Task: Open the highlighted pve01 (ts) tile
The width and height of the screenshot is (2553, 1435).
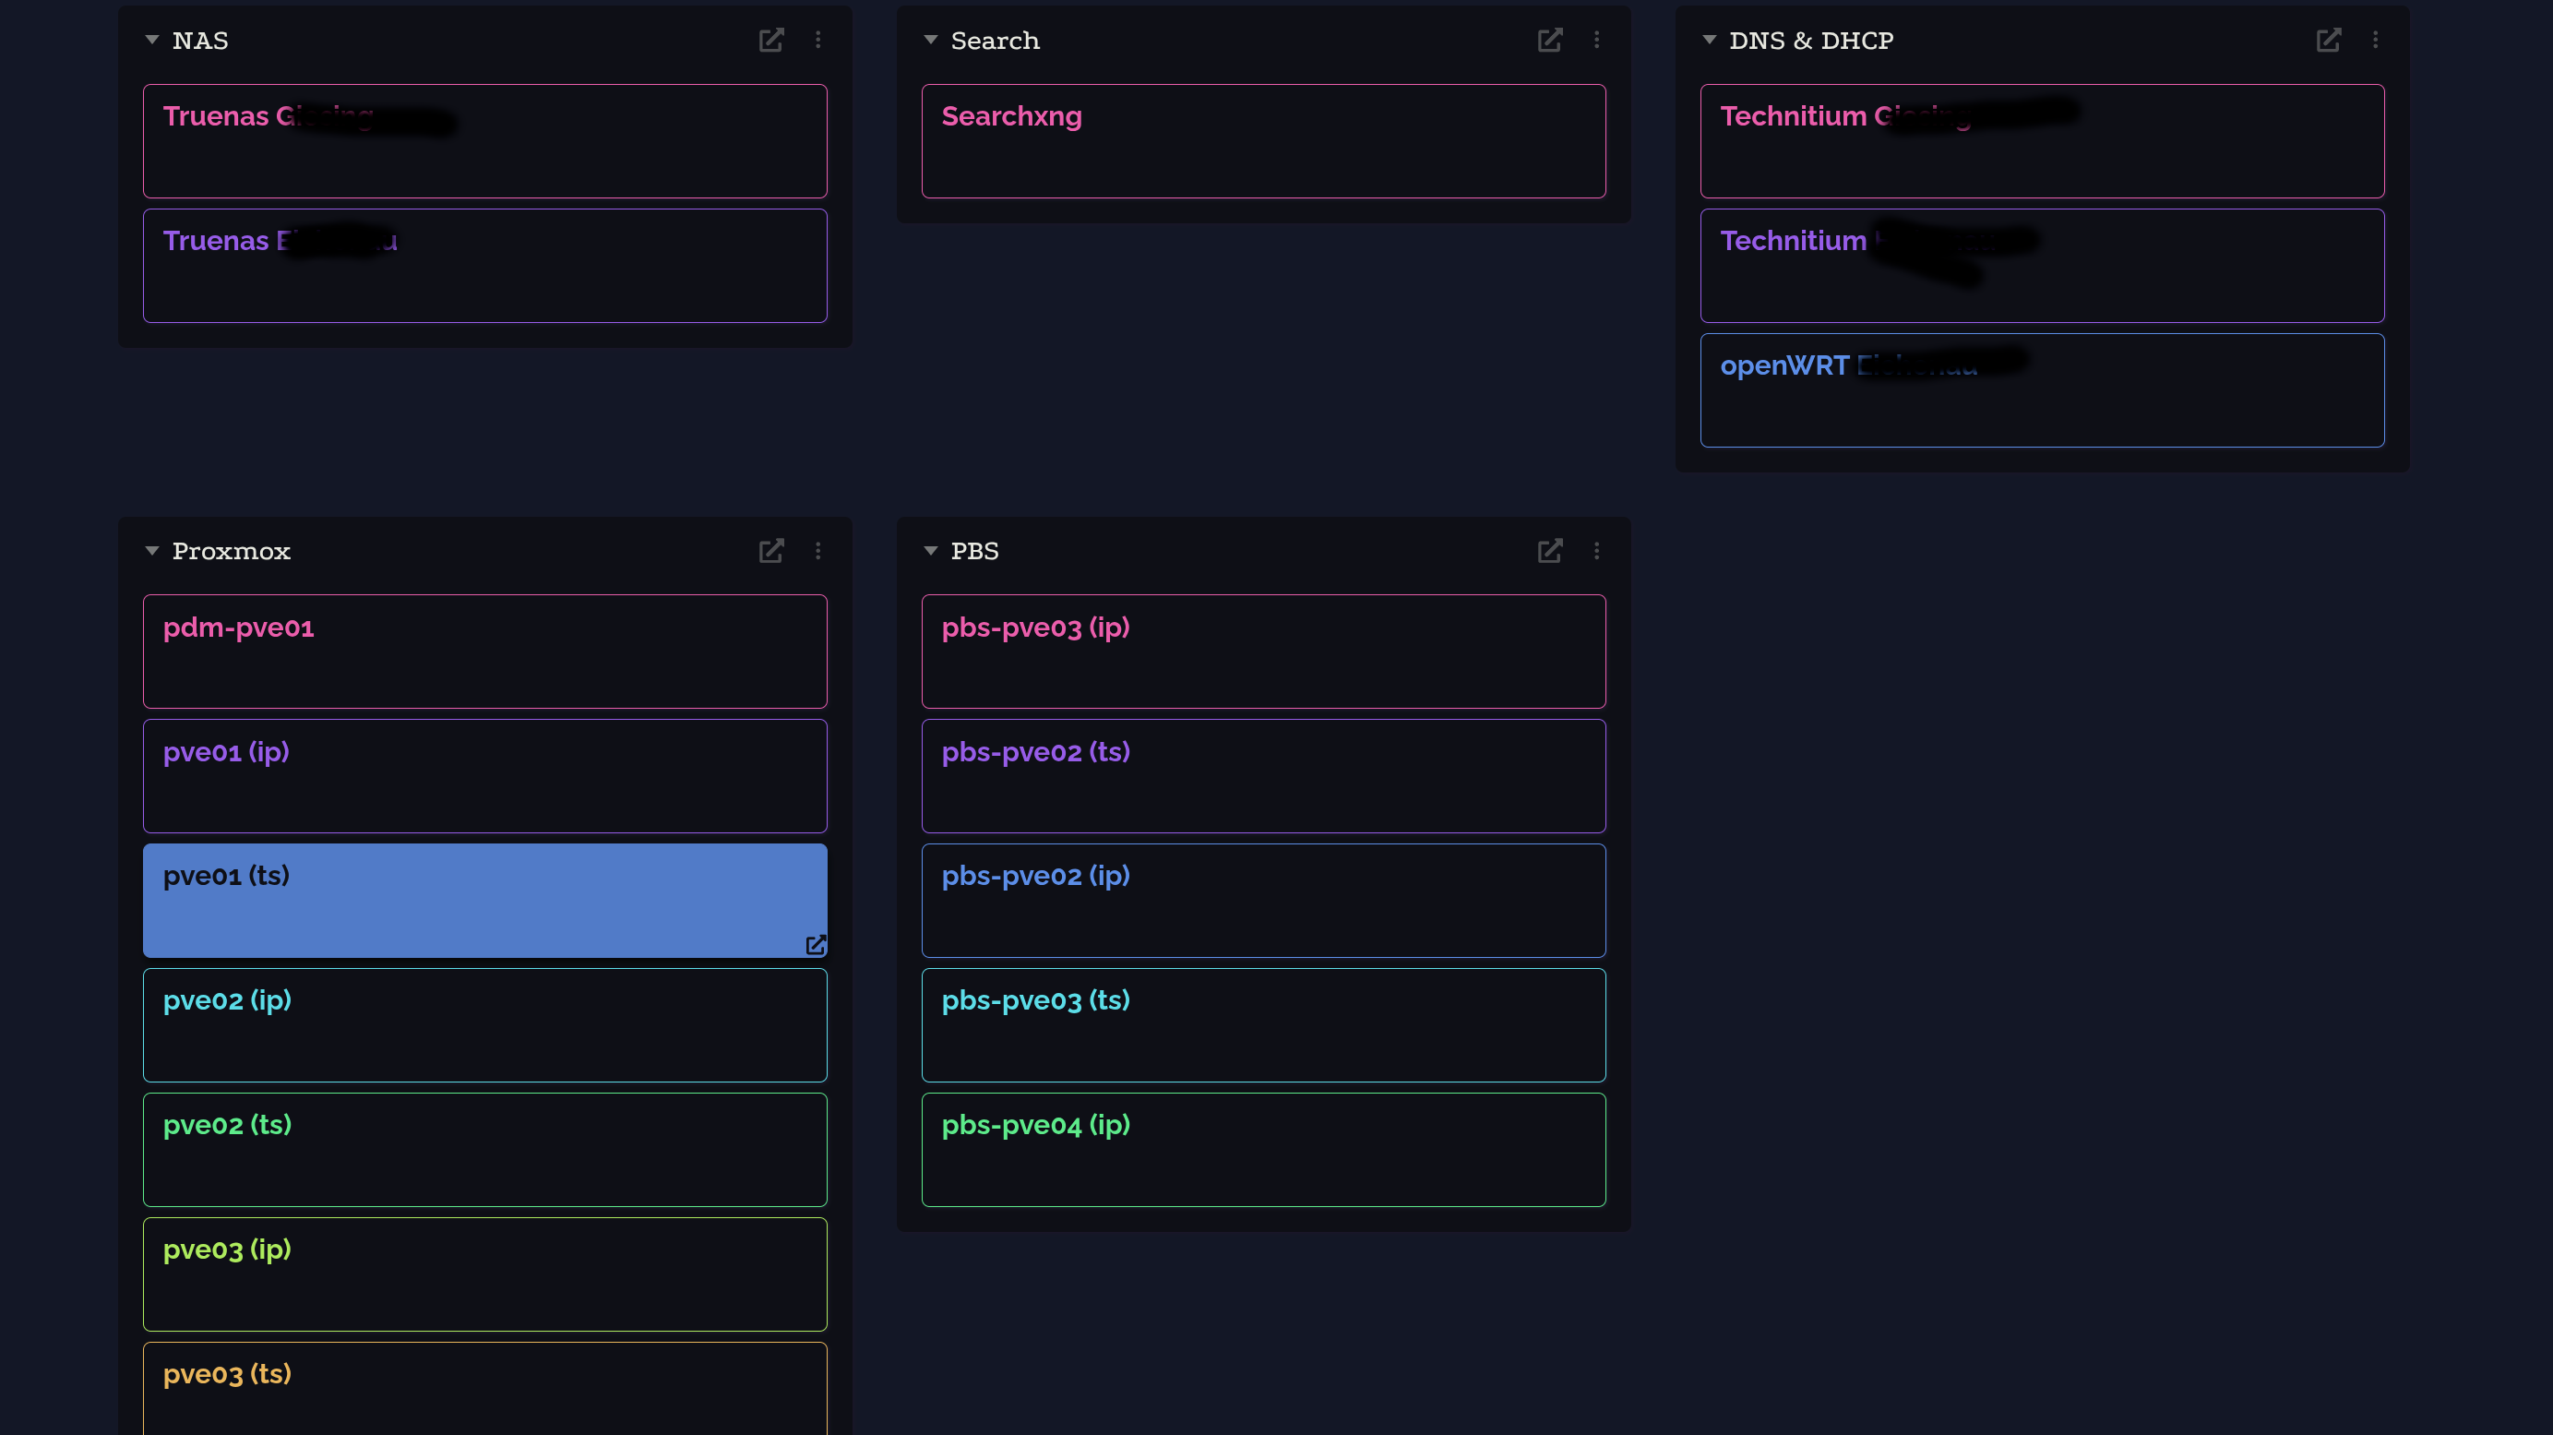Action: tap(484, 901)
